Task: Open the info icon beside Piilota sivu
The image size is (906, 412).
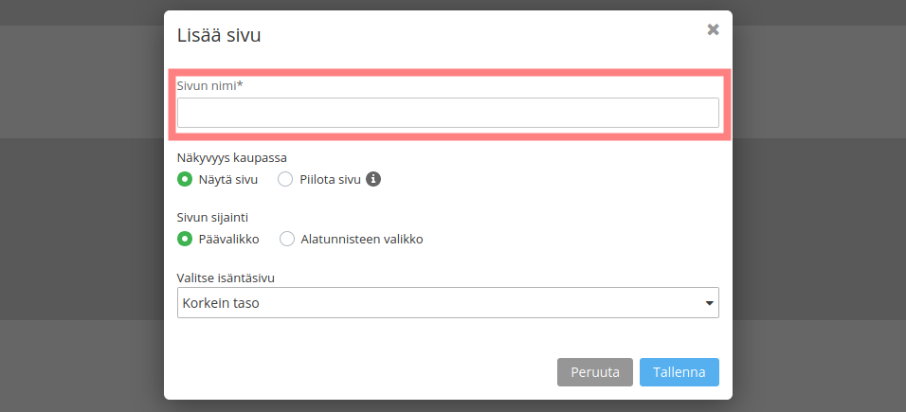Action: (x=373, y=179)
